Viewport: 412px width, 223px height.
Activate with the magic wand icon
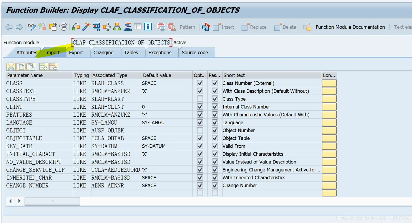[86, 27]
